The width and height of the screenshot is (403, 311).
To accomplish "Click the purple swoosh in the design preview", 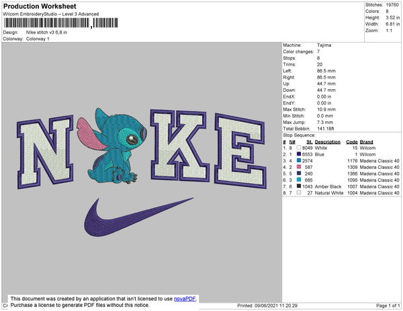I will tap(139, 217).
